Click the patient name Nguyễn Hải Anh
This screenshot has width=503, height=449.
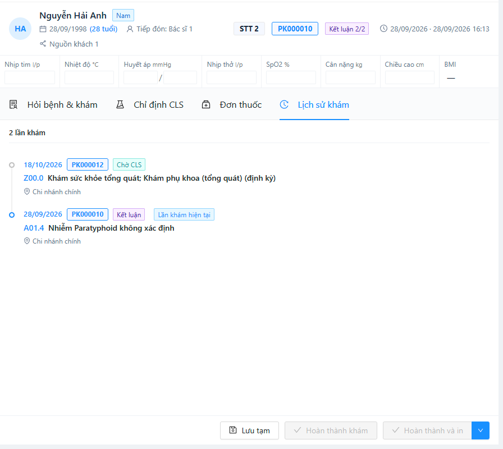pyautogui.click(x=73, y=15)
